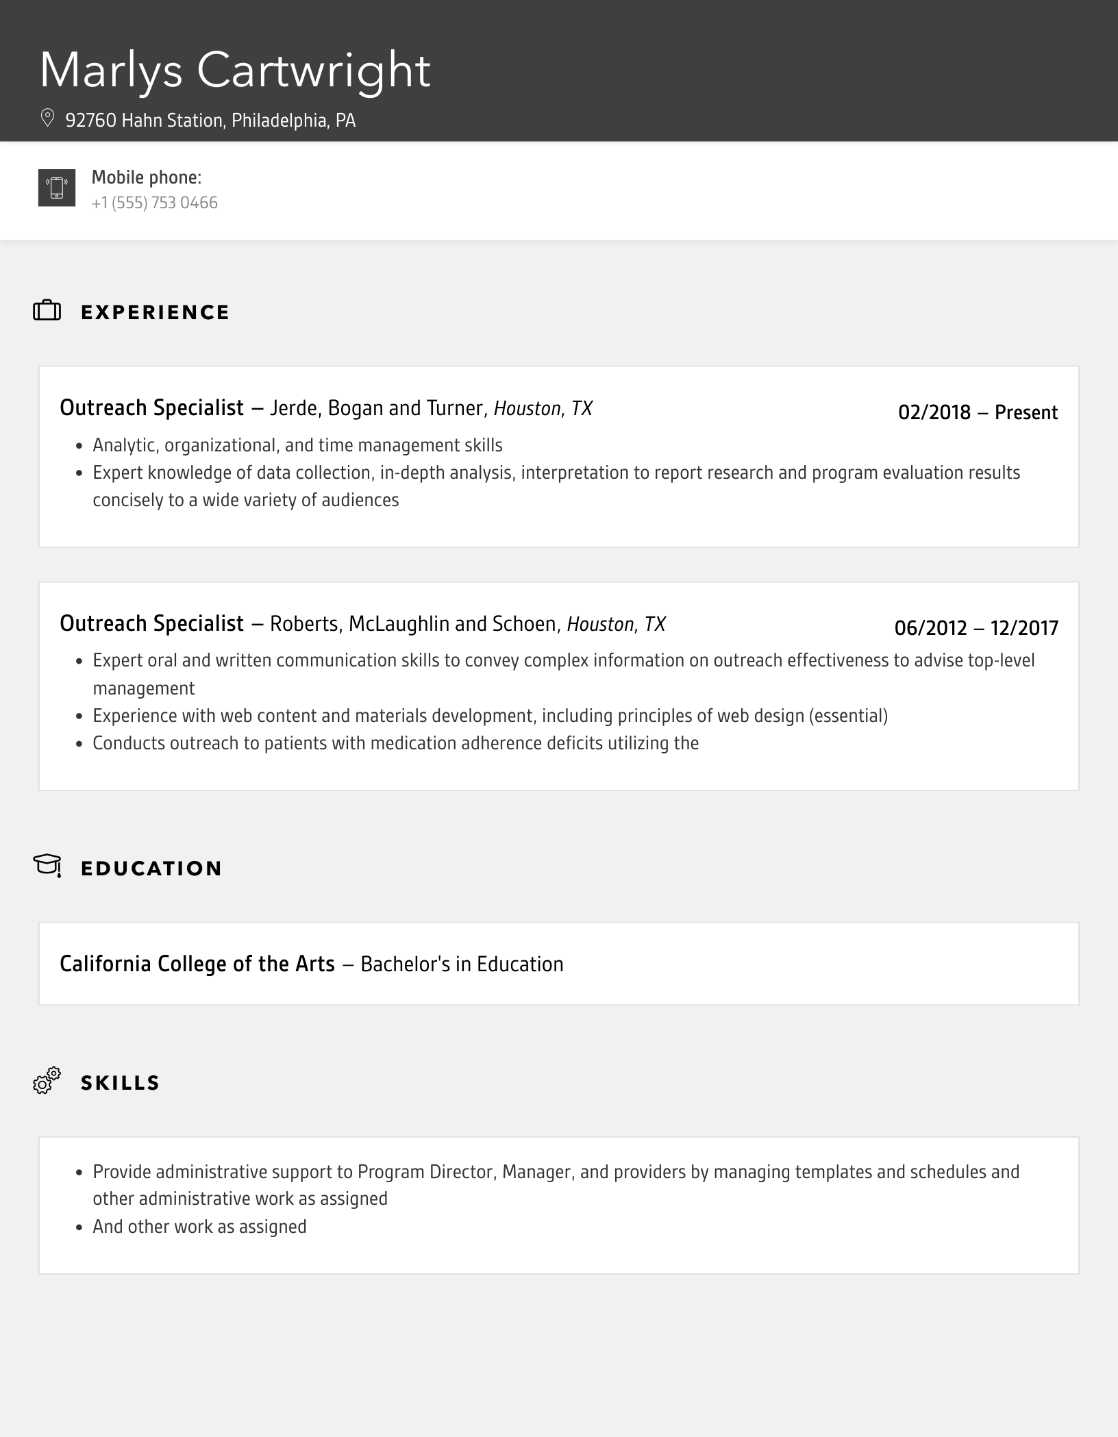This screenshot has height=1437, width=1118.
Task: Click California College of the Arts
Action: point(197,964)
